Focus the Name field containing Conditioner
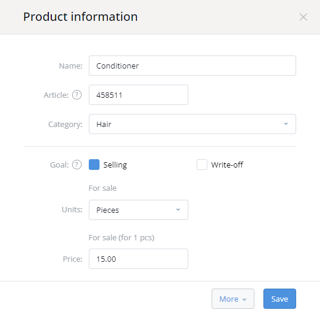Viewport: 320px width, 316px height. point(192,66)
